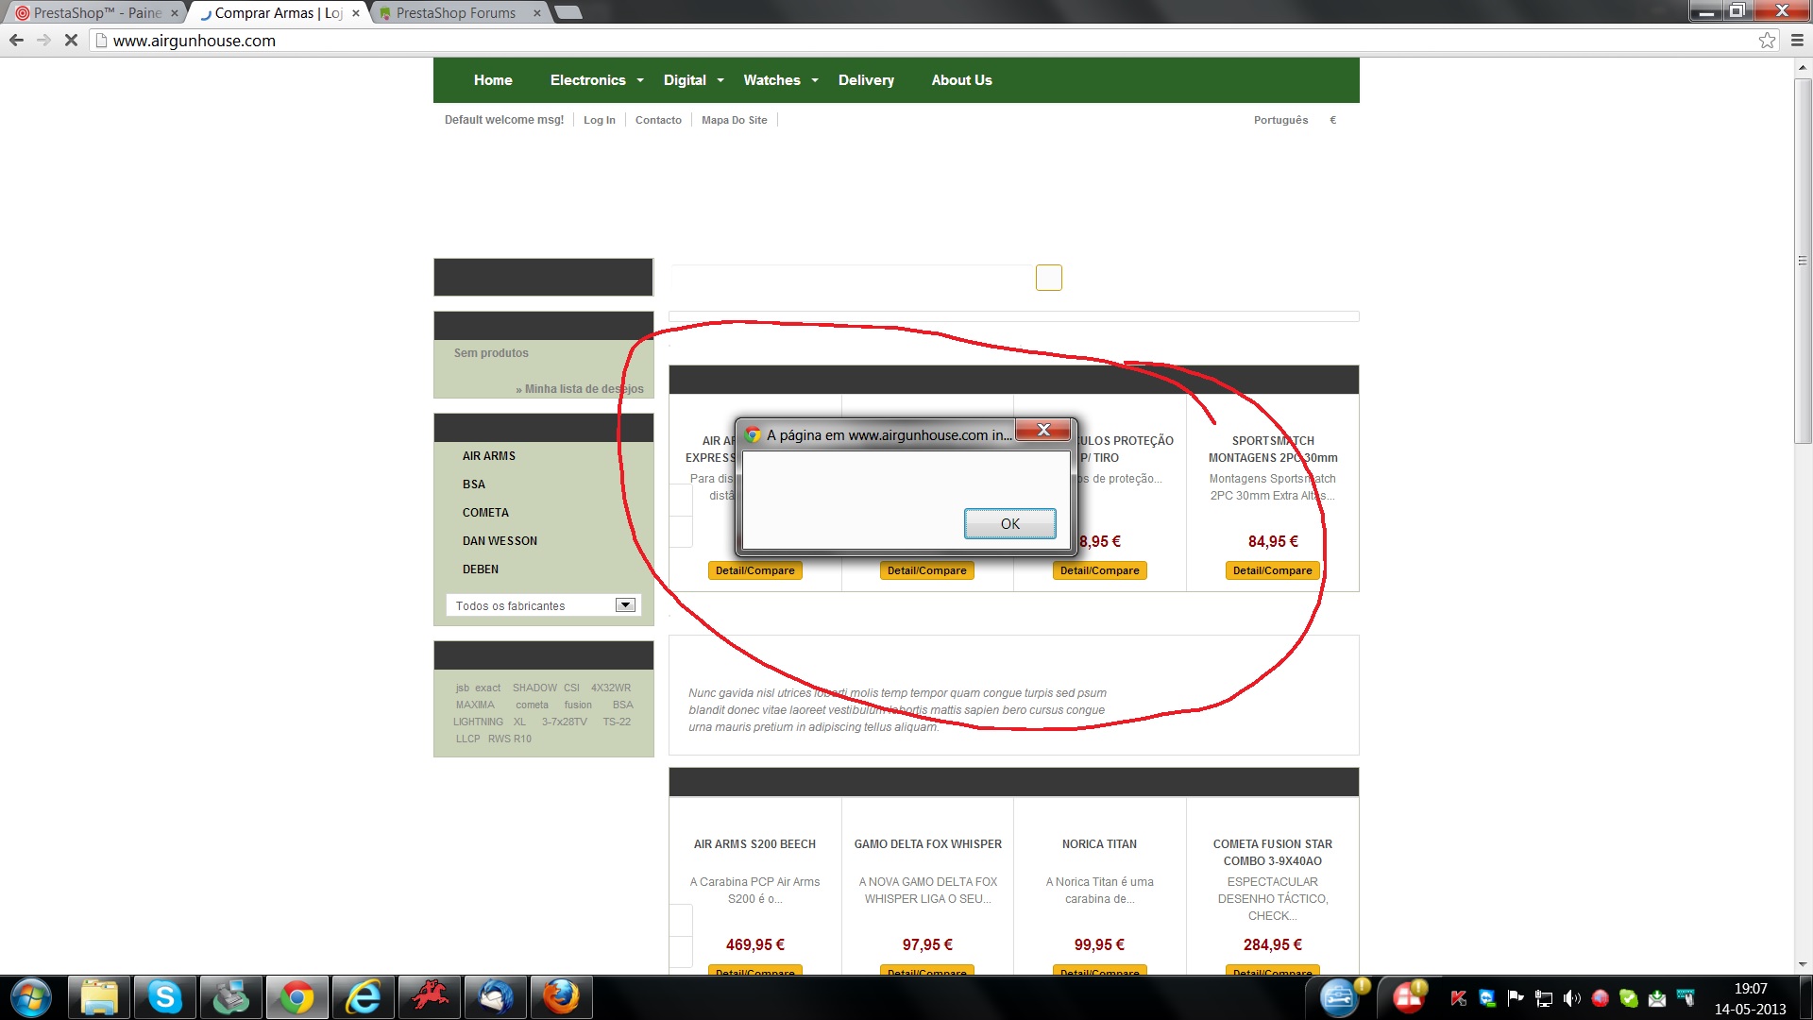Click Detail/Compare under Air Arms Express product

[754, 570]
